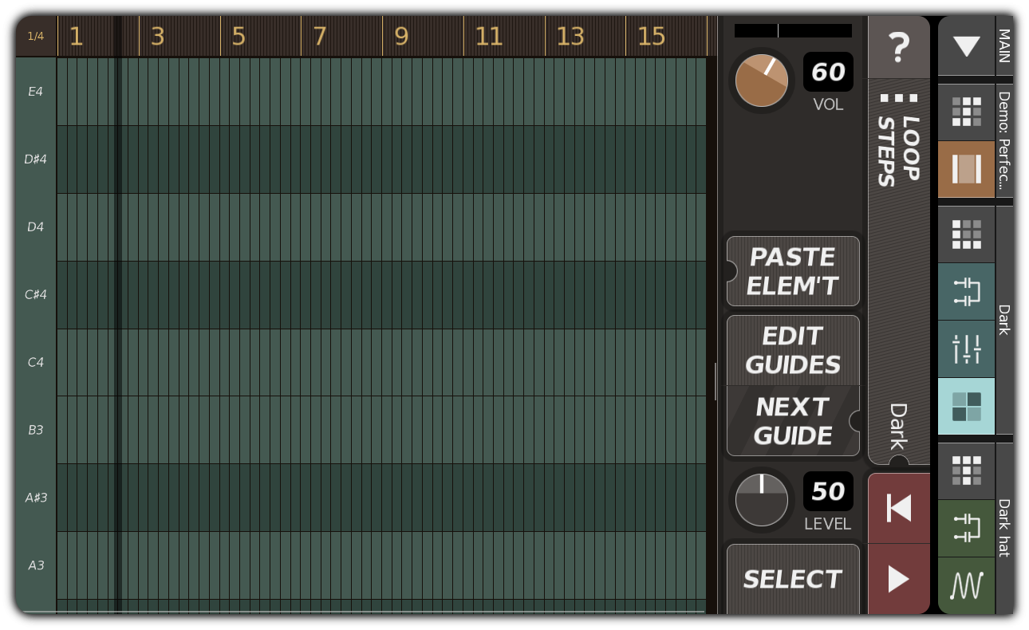This screenshot has width=1029, height=630.
Task: Toggle the 1/4 grid resolution label
Action: tap(35, 36)
